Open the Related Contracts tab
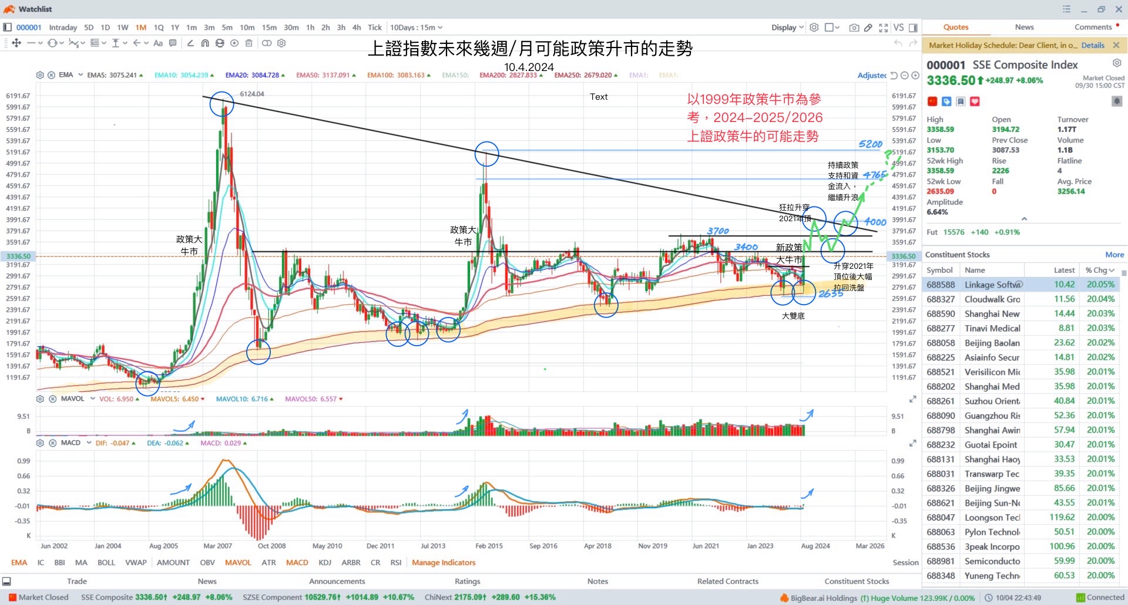1128x605 pixels. (728, 581)
